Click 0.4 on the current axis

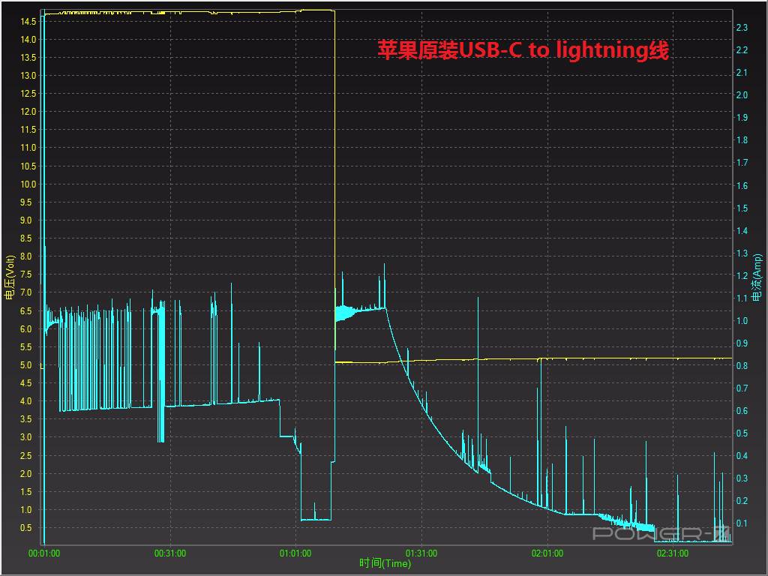tap(742, 455)
